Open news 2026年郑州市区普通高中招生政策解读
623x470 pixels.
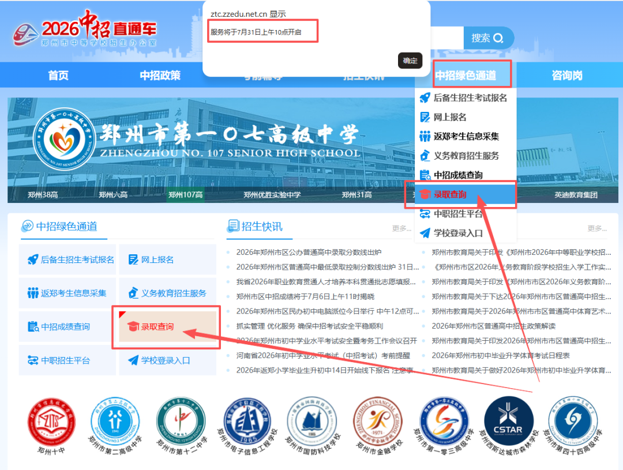493,326
